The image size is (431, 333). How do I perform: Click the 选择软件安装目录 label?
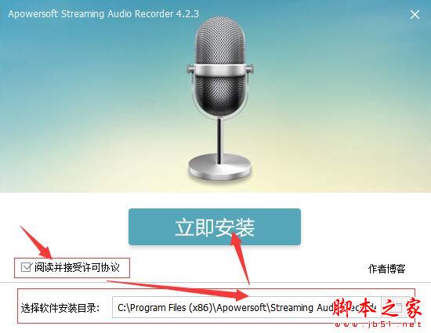pyautogui.click(x=60, y=308)
